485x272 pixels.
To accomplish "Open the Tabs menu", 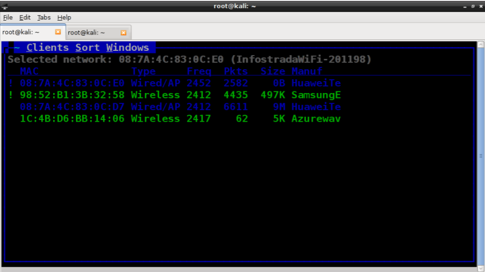I will click(x=44, y=17).
